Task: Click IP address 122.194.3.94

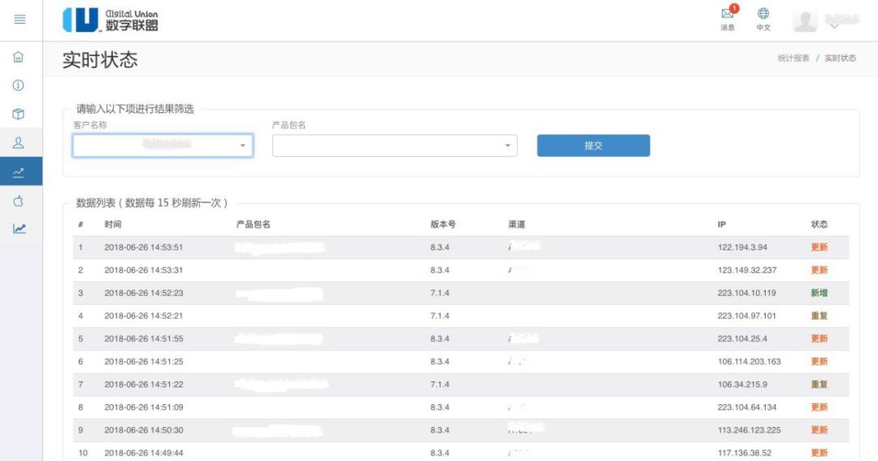Action: tap(742, 247)
